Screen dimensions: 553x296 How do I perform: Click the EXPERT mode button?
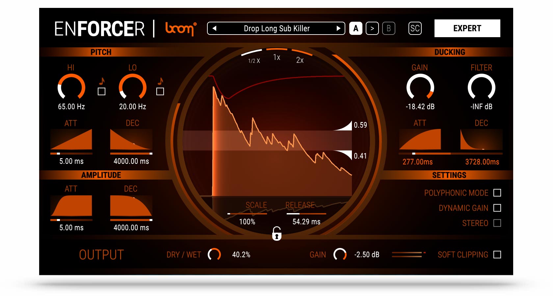tap(467, 28)
